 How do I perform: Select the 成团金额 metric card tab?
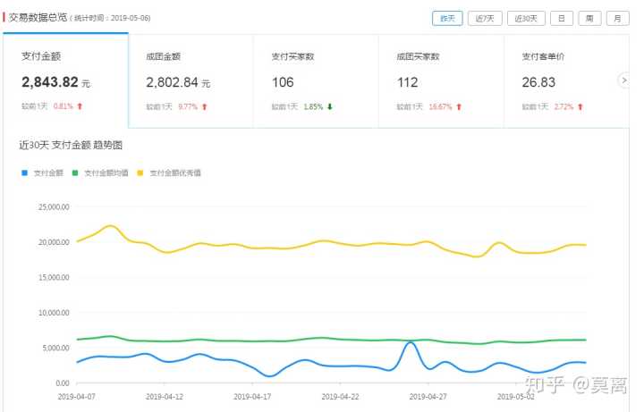[x=191, y=80]
